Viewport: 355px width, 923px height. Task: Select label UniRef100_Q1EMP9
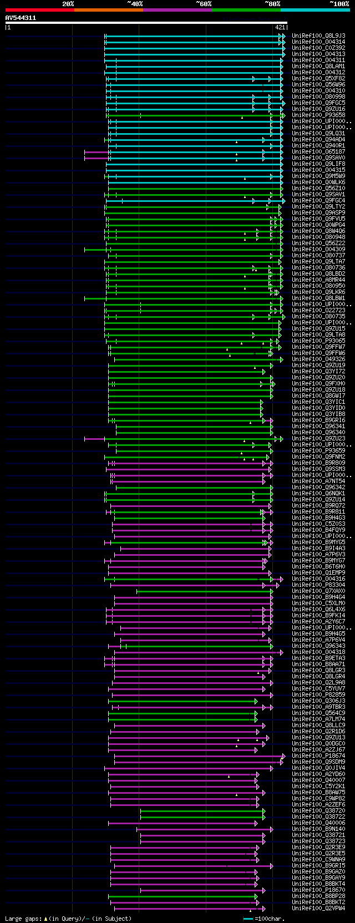click(318, 572)
